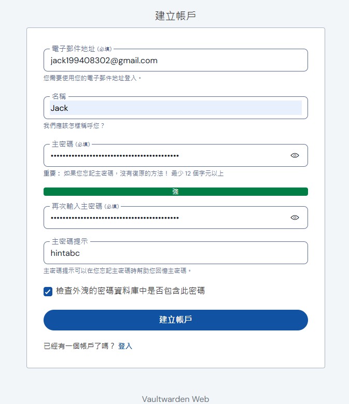This screenshot has width=349, height=404.
Task: Click the 檢查外洩的密碼資料庫中是否包含此密碼 label text
Action: click(130, 291)
